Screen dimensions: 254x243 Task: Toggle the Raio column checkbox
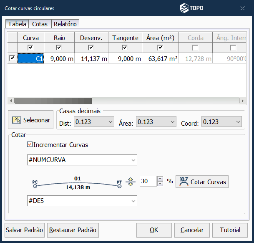click(59, 47)
